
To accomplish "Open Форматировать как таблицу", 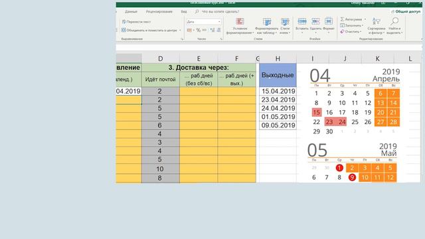I will pyautogui.click(x=267, y=26).
